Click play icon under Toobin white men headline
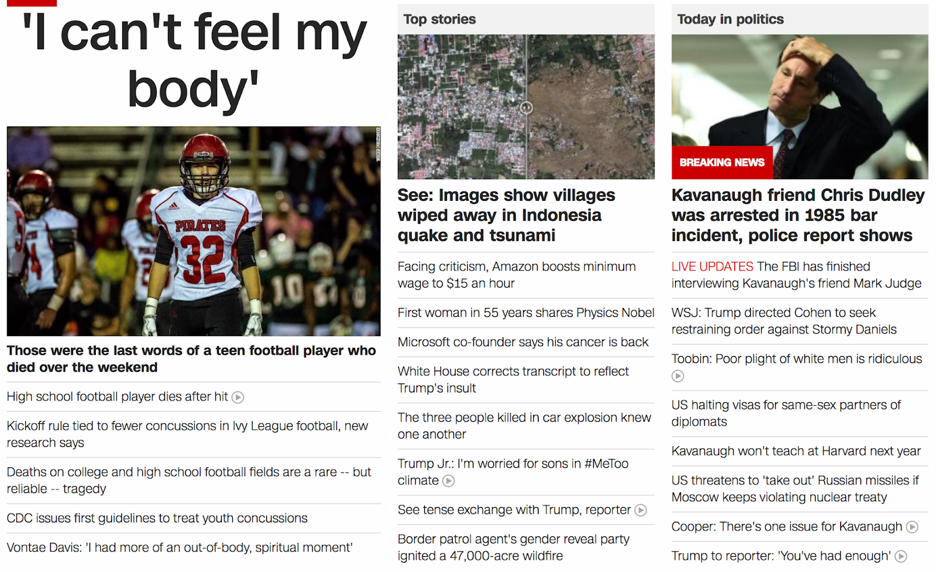 click(677, 376)
